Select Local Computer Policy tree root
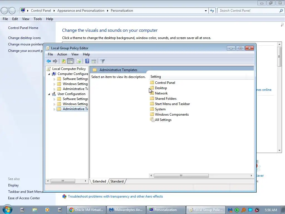The width and height of the screenshot is (285, 214). point(69,69)
